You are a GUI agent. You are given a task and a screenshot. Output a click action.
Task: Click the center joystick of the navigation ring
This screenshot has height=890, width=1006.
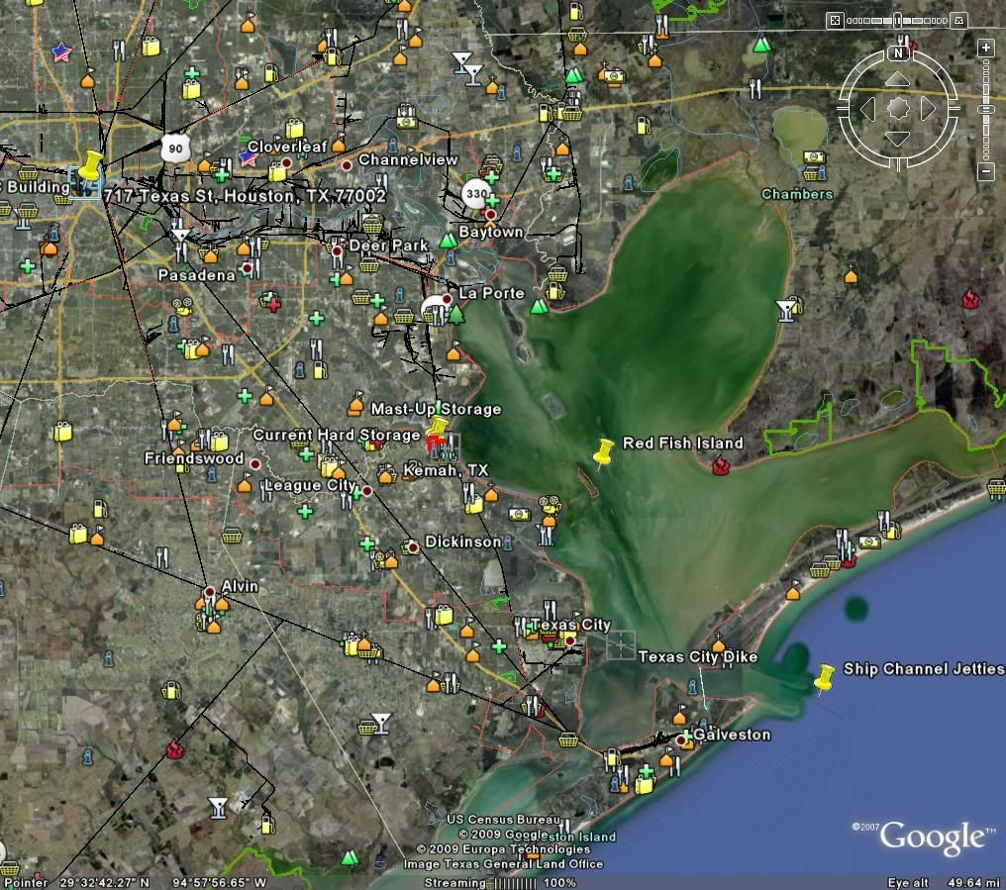898,108
